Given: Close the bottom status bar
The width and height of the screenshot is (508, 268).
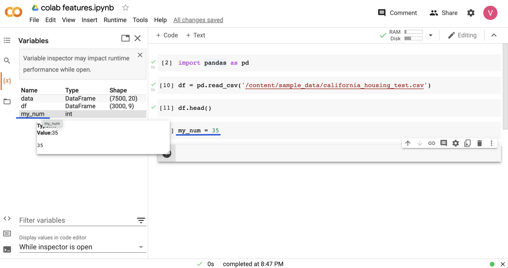Looking at the screenshot, I should click(503, 264).
